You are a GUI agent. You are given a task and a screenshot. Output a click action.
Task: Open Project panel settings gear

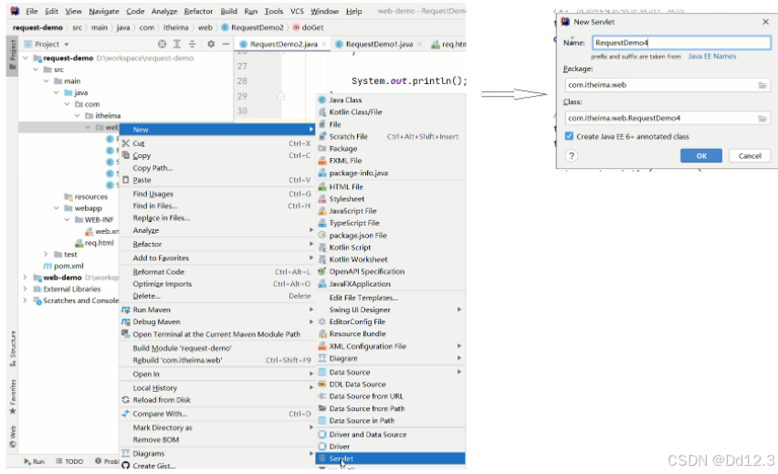pos(211,44)
